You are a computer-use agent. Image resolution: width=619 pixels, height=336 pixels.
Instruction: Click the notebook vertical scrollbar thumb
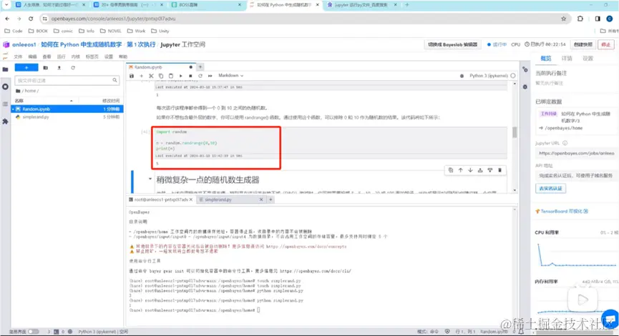pyautogui.click(x=515, y=132)
